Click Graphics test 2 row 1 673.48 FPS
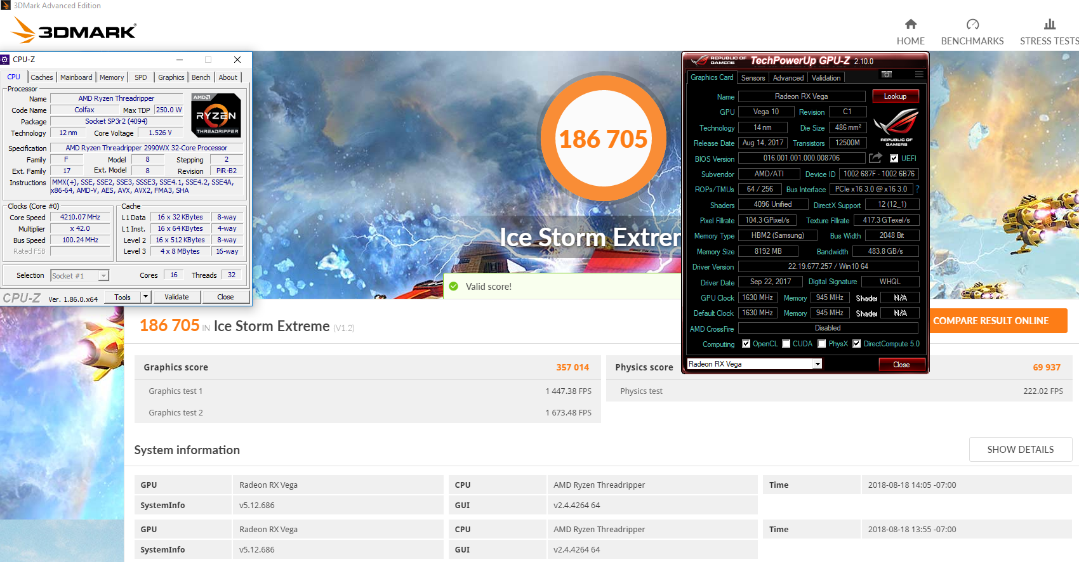This screenshot has width=1079, height=562. [x=368, y=413]
